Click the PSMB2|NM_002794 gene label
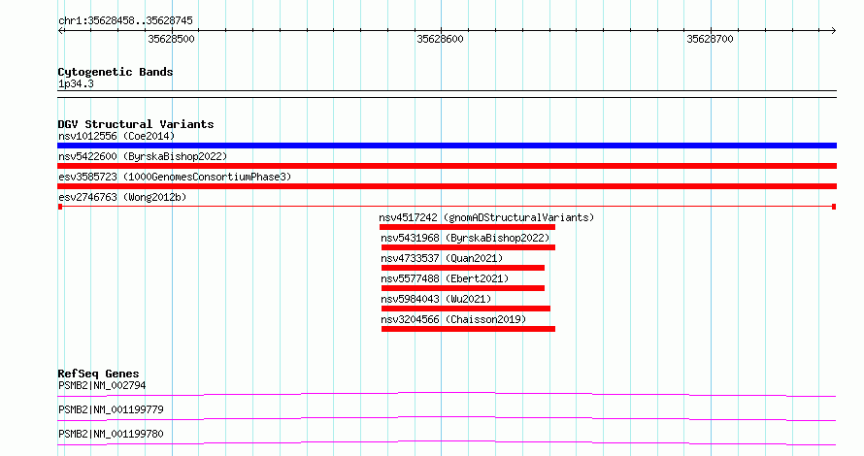Viewport: 864px width, 456px height. [102, 385]
